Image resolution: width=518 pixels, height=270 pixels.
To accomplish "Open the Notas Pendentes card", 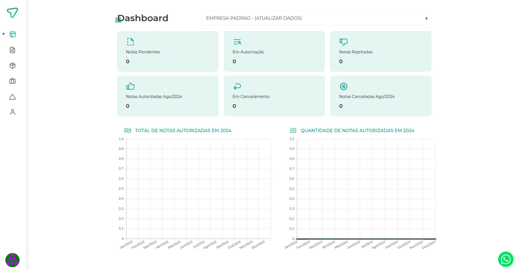I will 168,51.
